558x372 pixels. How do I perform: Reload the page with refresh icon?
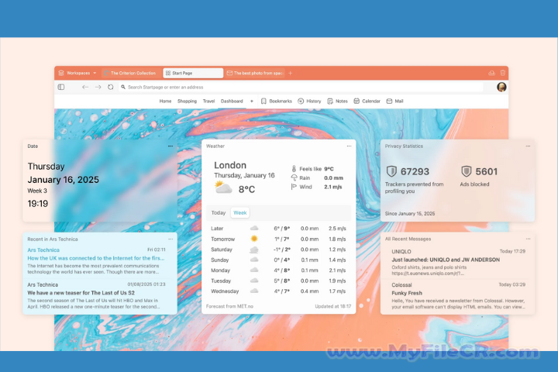tap(111, 87)
